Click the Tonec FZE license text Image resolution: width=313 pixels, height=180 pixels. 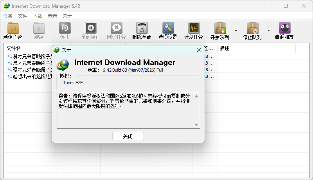point(73,83)
